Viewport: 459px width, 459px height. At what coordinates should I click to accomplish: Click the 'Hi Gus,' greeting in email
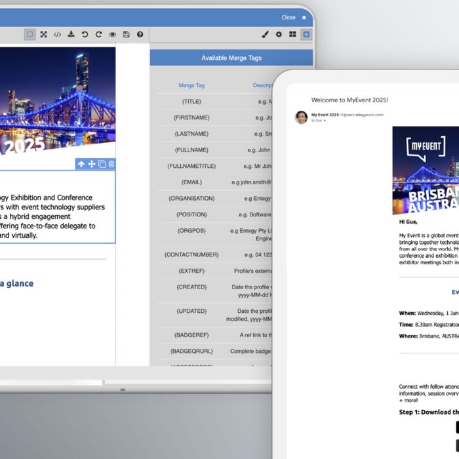pos(408,222)
